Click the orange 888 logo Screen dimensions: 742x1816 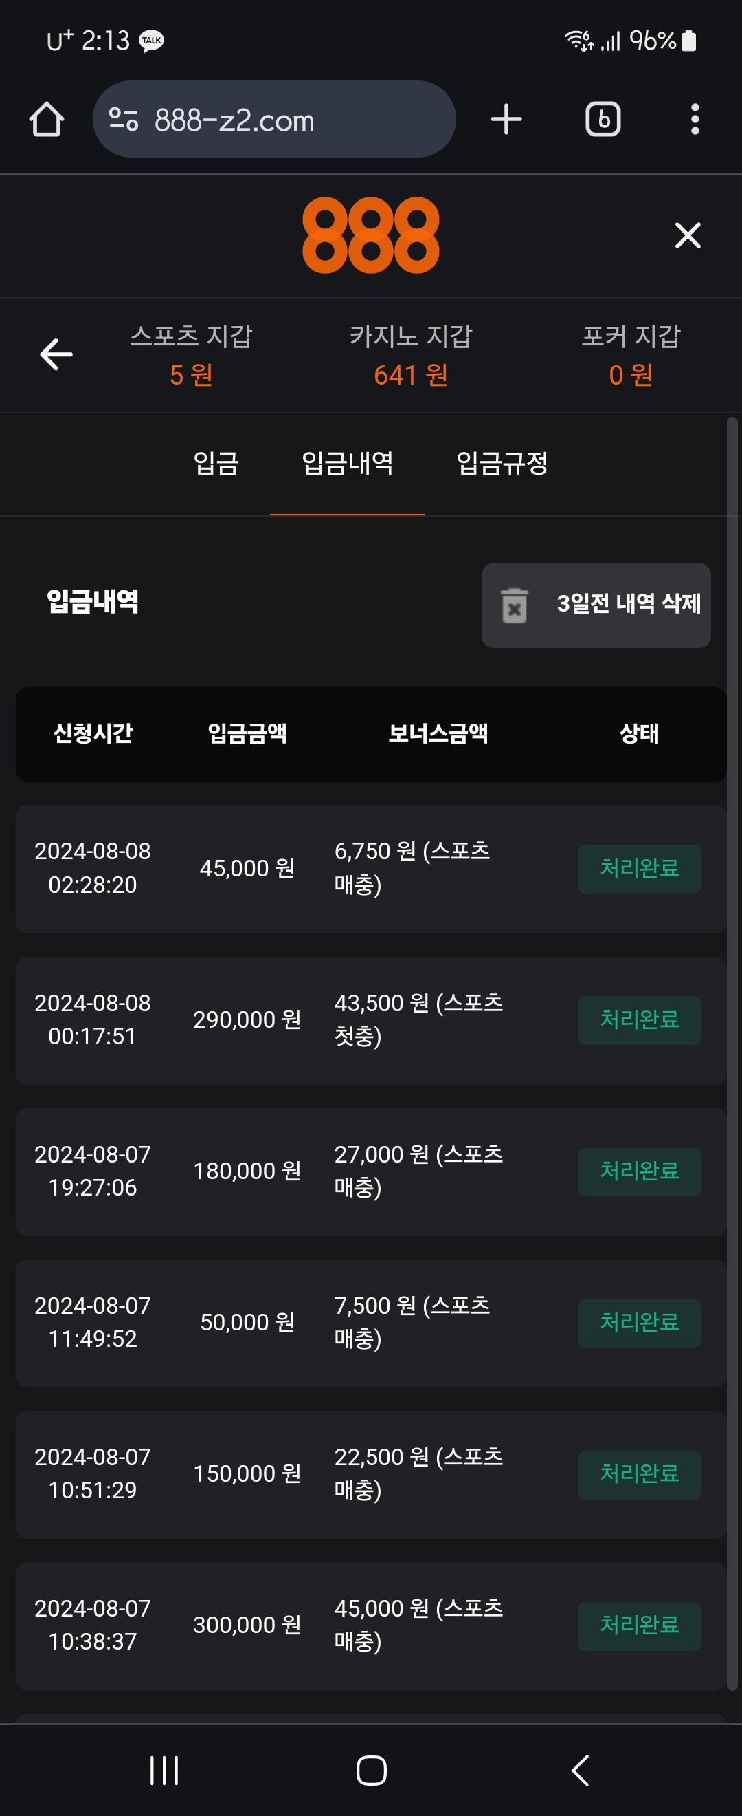(370, 235)
